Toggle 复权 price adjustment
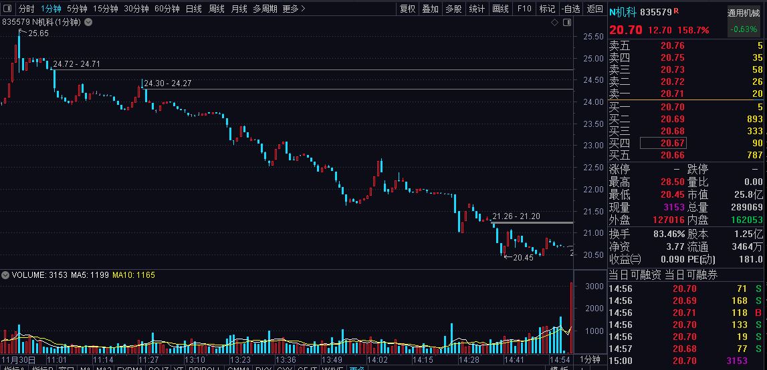Screen dimensions: 767x370 [x=407, y=9]
